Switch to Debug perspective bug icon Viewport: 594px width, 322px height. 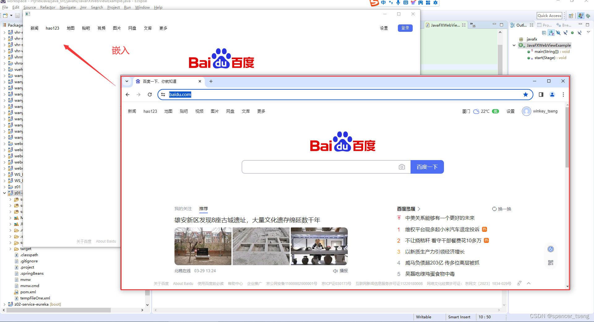coord(588,16)
